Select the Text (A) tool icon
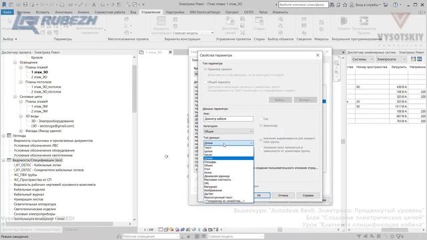The width and height of the screenshot is (427, 240). pos(93,5)
